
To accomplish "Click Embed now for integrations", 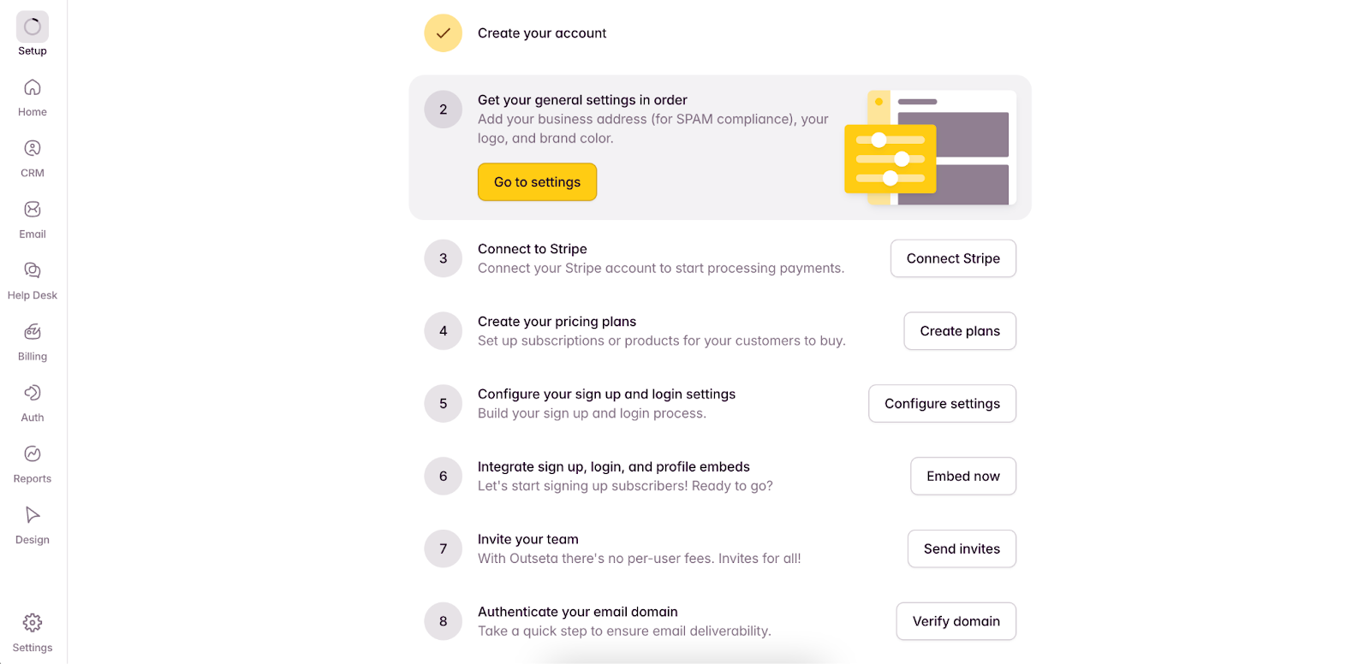I will 962,476.
